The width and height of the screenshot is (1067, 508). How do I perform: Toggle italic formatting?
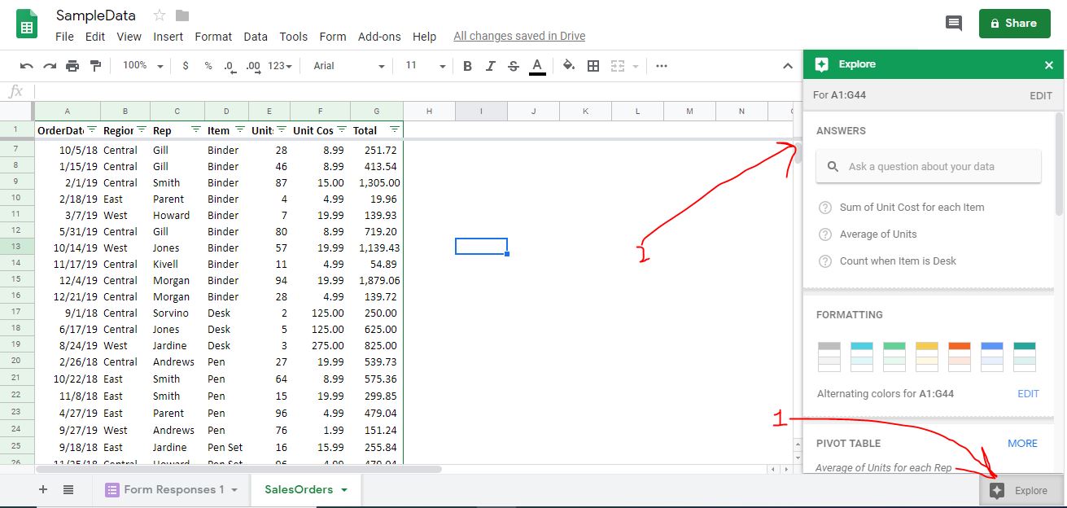coord(491,66)
